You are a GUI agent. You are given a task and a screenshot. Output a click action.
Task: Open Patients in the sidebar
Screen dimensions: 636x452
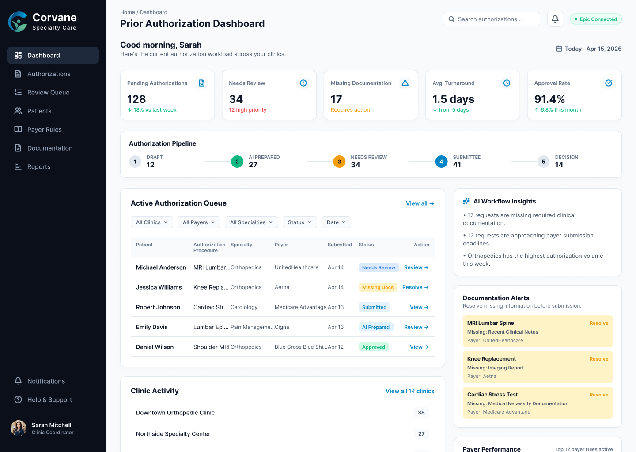53,111
